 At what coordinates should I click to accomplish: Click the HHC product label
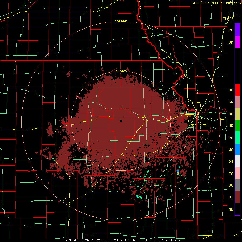236,16
